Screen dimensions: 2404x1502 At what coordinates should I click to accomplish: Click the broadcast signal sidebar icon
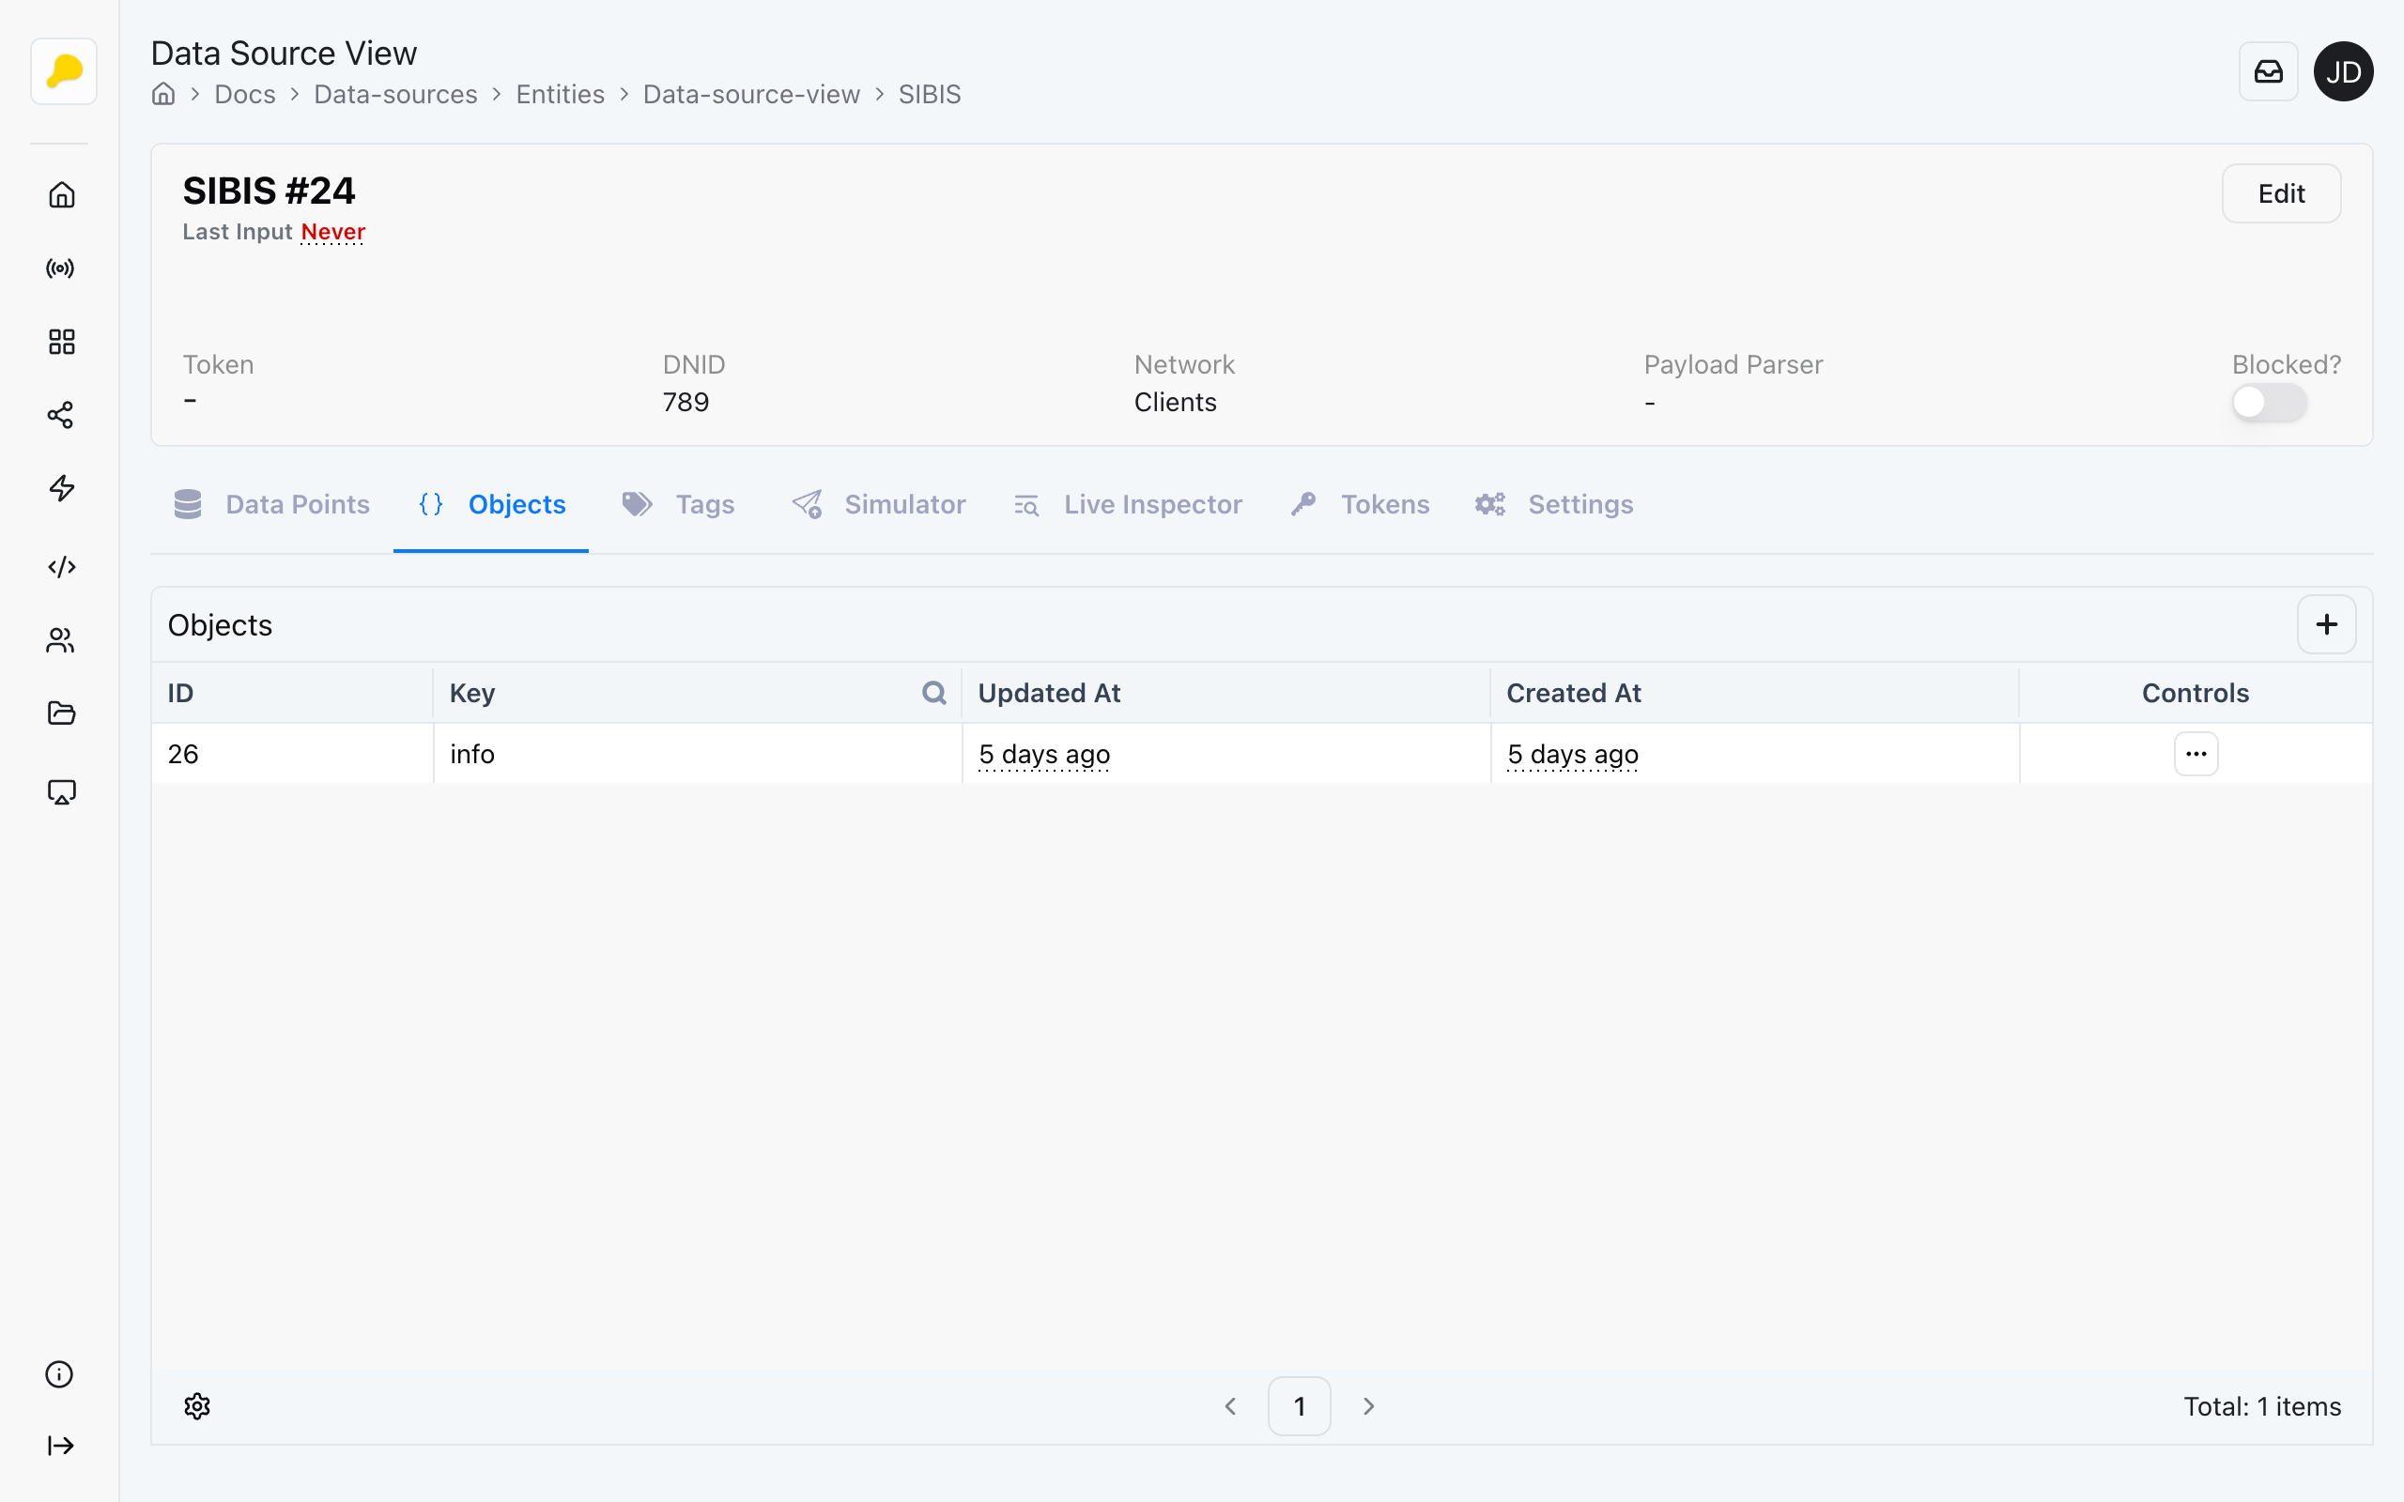click(x=61, y=268)
